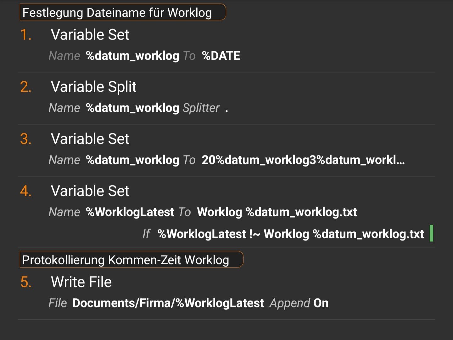
Task: Open the Variable Split action
Action: pyautogui.click(x=93, y=87)
